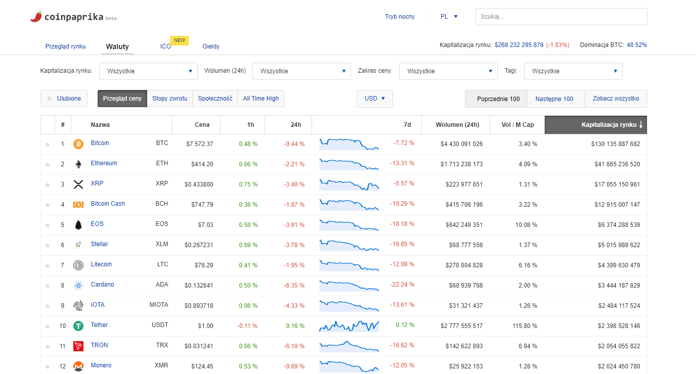Star Litecoin as a favorite
The width and height of the screenshot is (696, 374).
(48, 265)
